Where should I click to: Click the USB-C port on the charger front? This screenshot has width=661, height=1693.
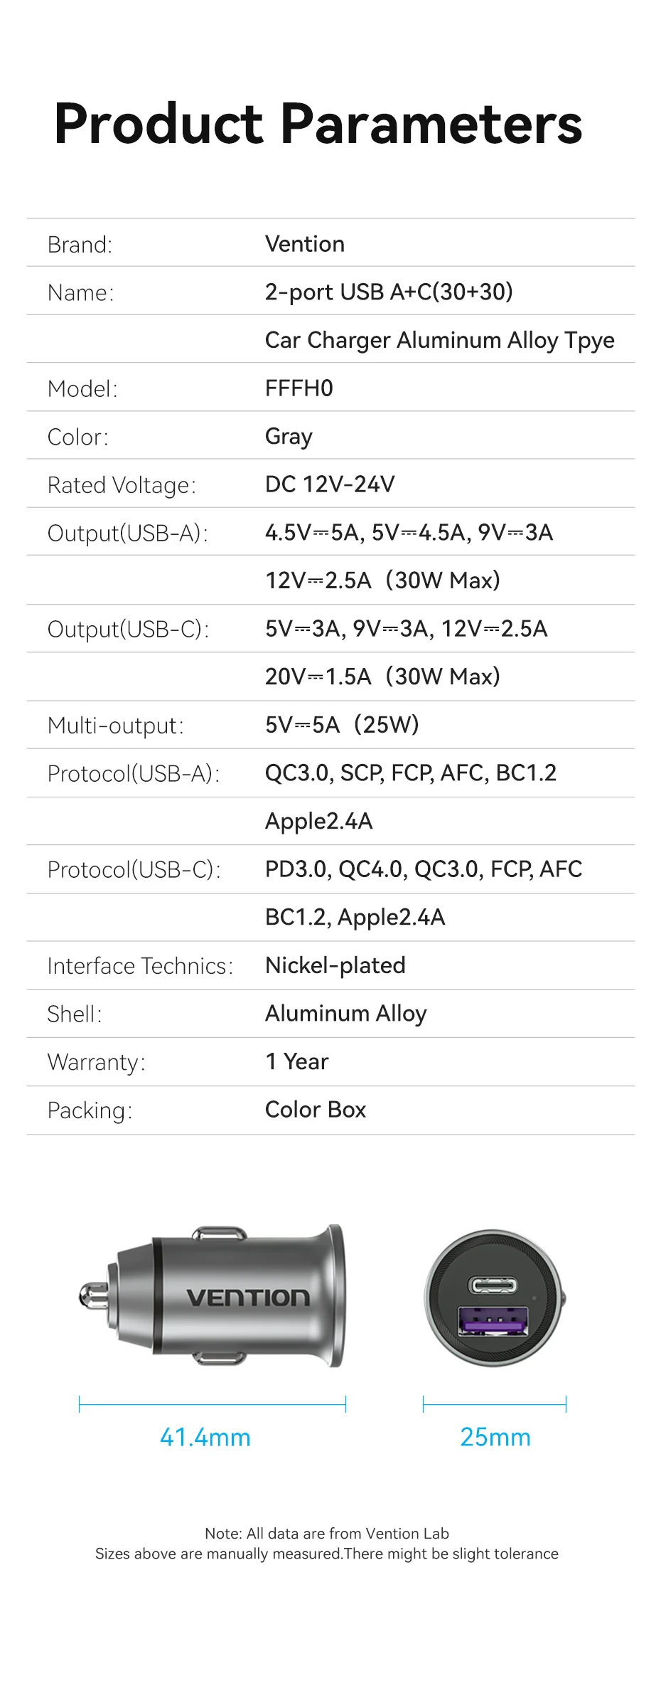coord(493,1285)
